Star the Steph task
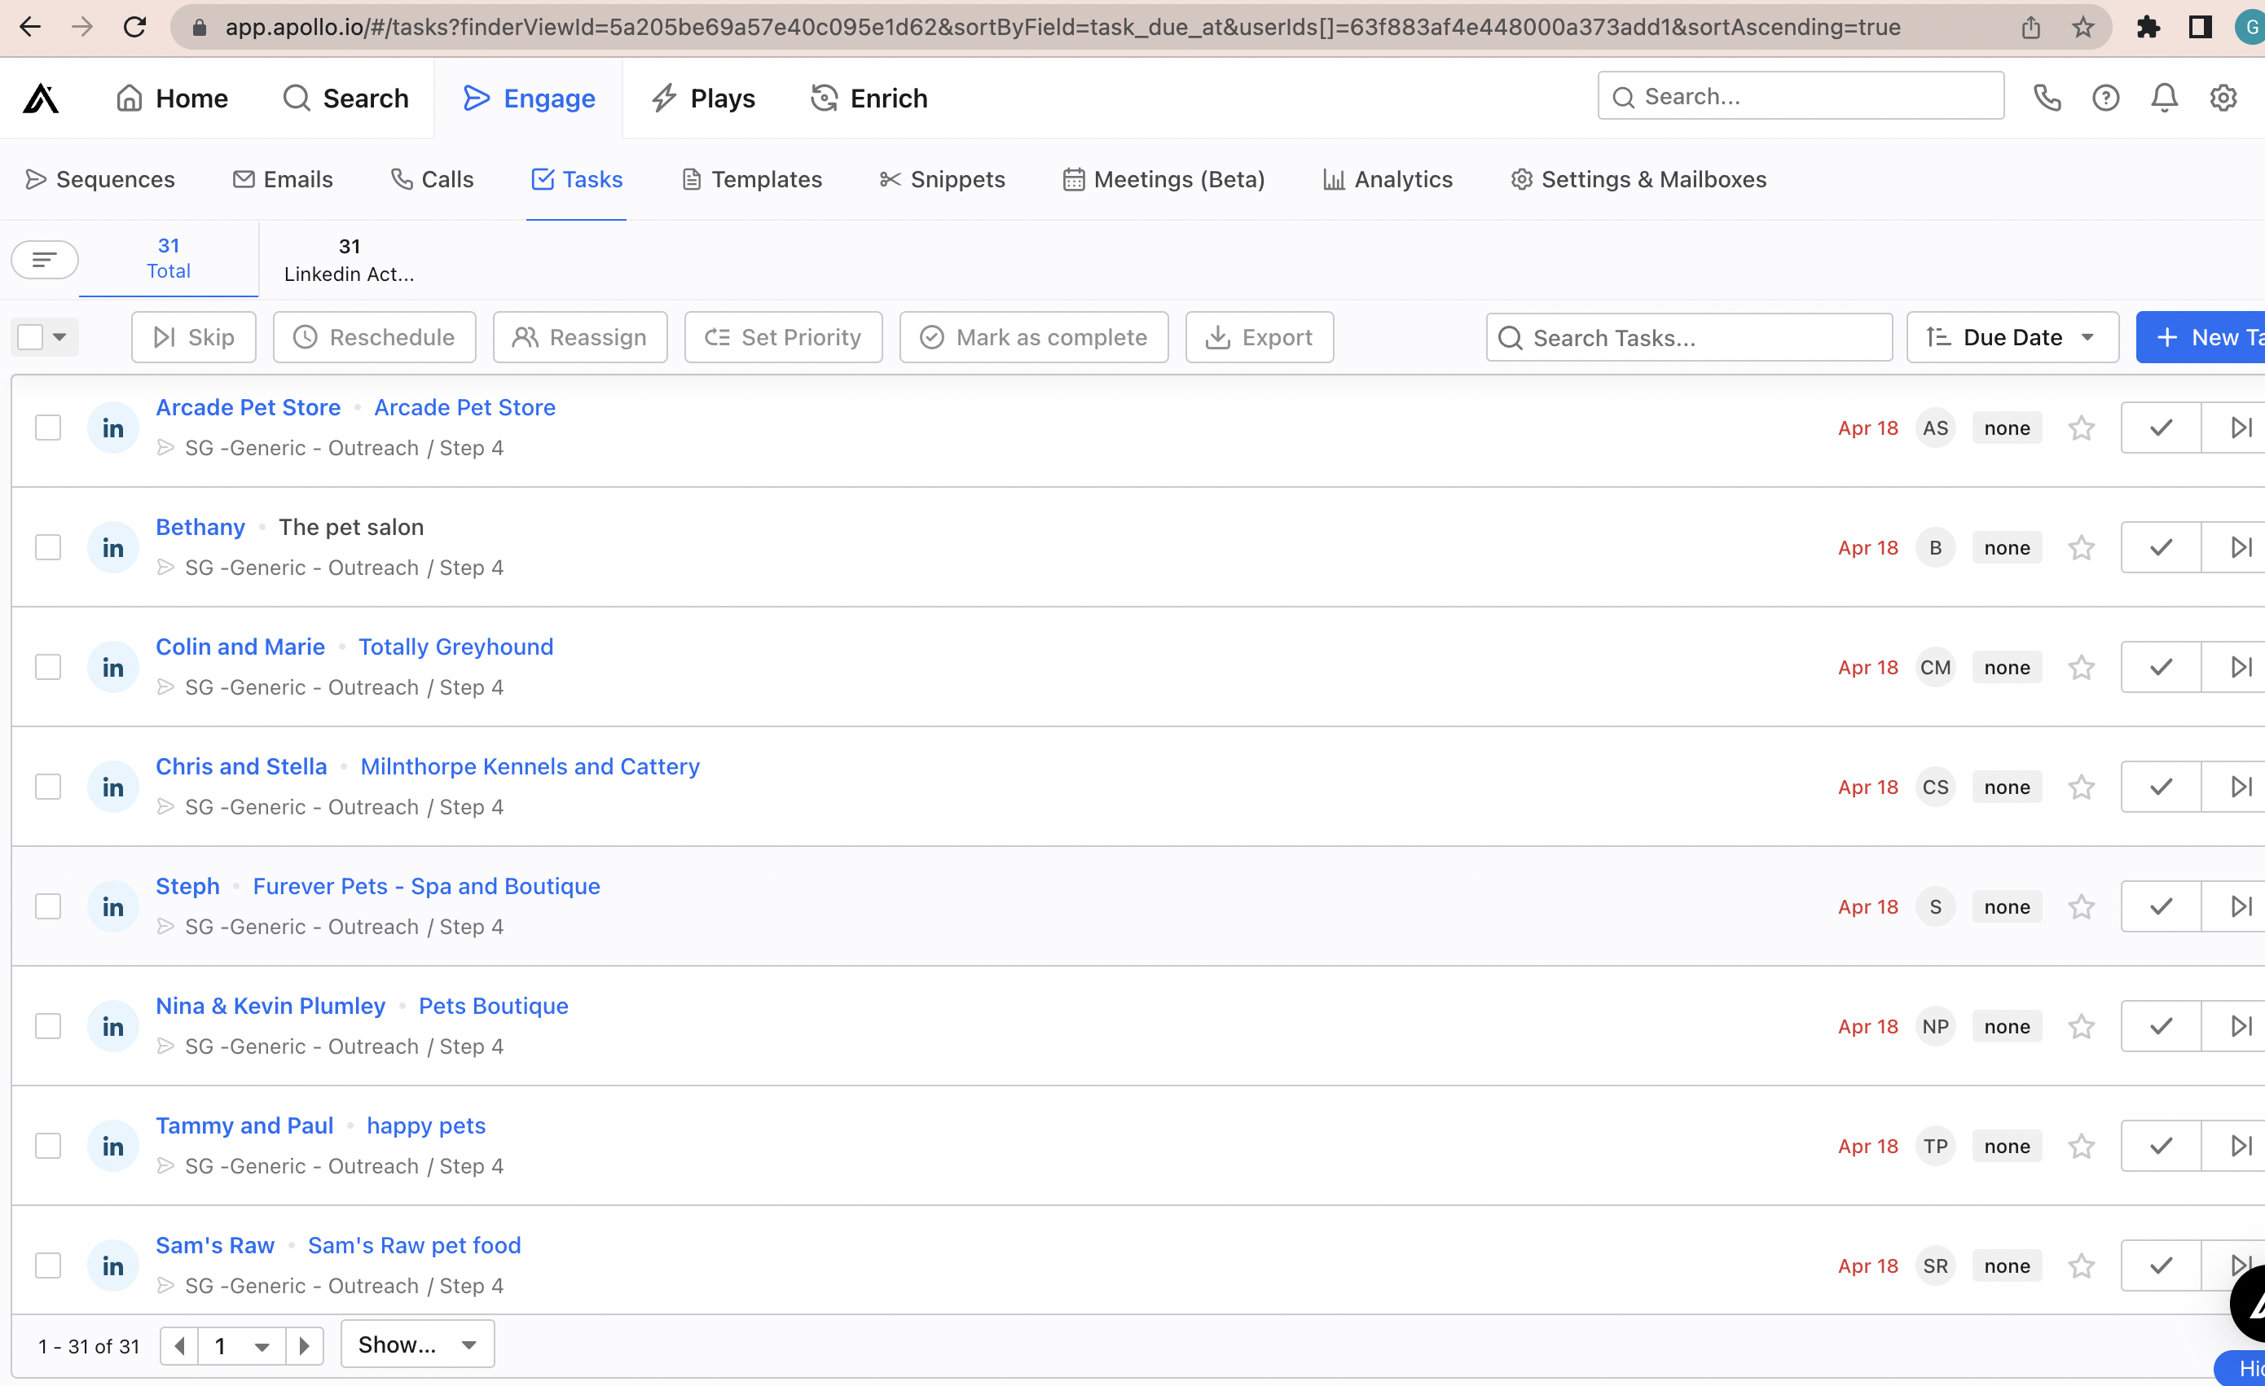Image resolution: width=2265 pixels, height=1386 pixels. (x=2081, y=906)
